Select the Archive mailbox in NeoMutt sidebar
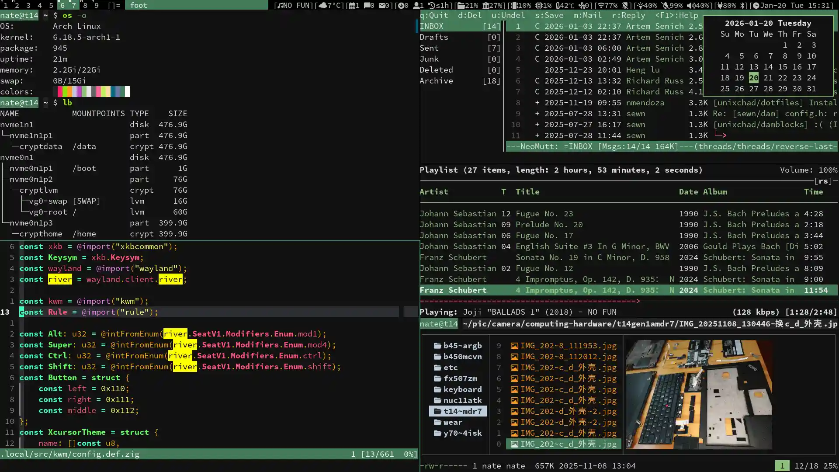This screenshot has width=839, height=472. (x=436, y=81)
